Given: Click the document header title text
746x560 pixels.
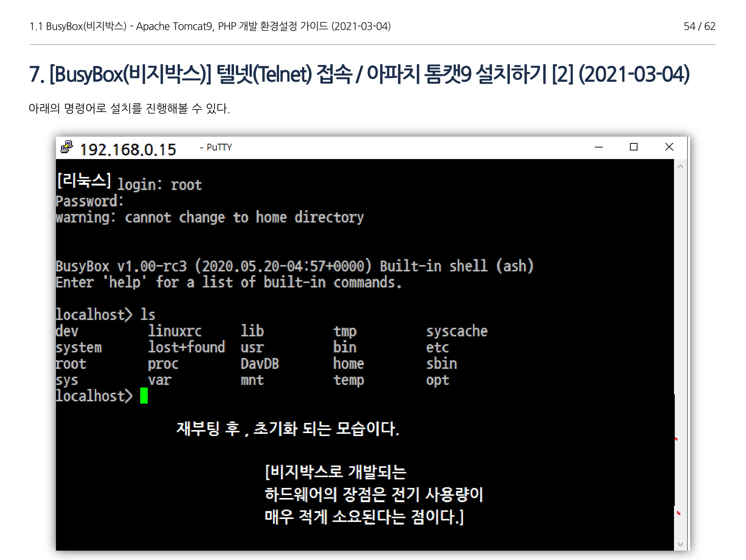Looking at the screenshot, I should pyautogui.click(x=210, y=26).
